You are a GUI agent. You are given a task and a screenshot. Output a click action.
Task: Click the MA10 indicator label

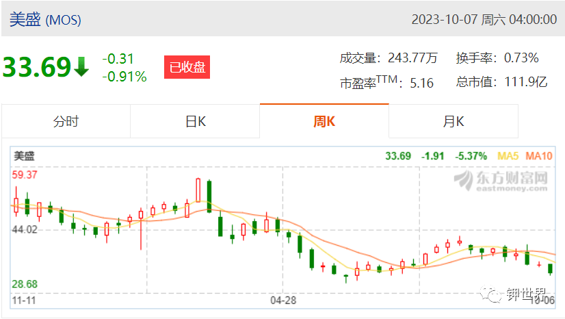[539, 156]
